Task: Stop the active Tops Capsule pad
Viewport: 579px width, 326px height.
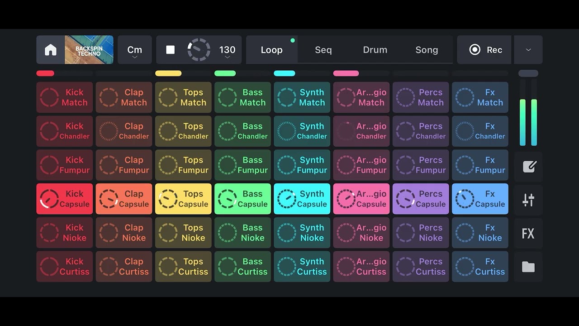Action: [183, 199]
